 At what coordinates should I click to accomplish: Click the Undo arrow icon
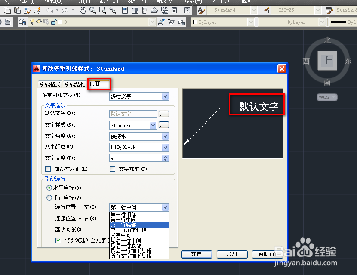(49, 10)
